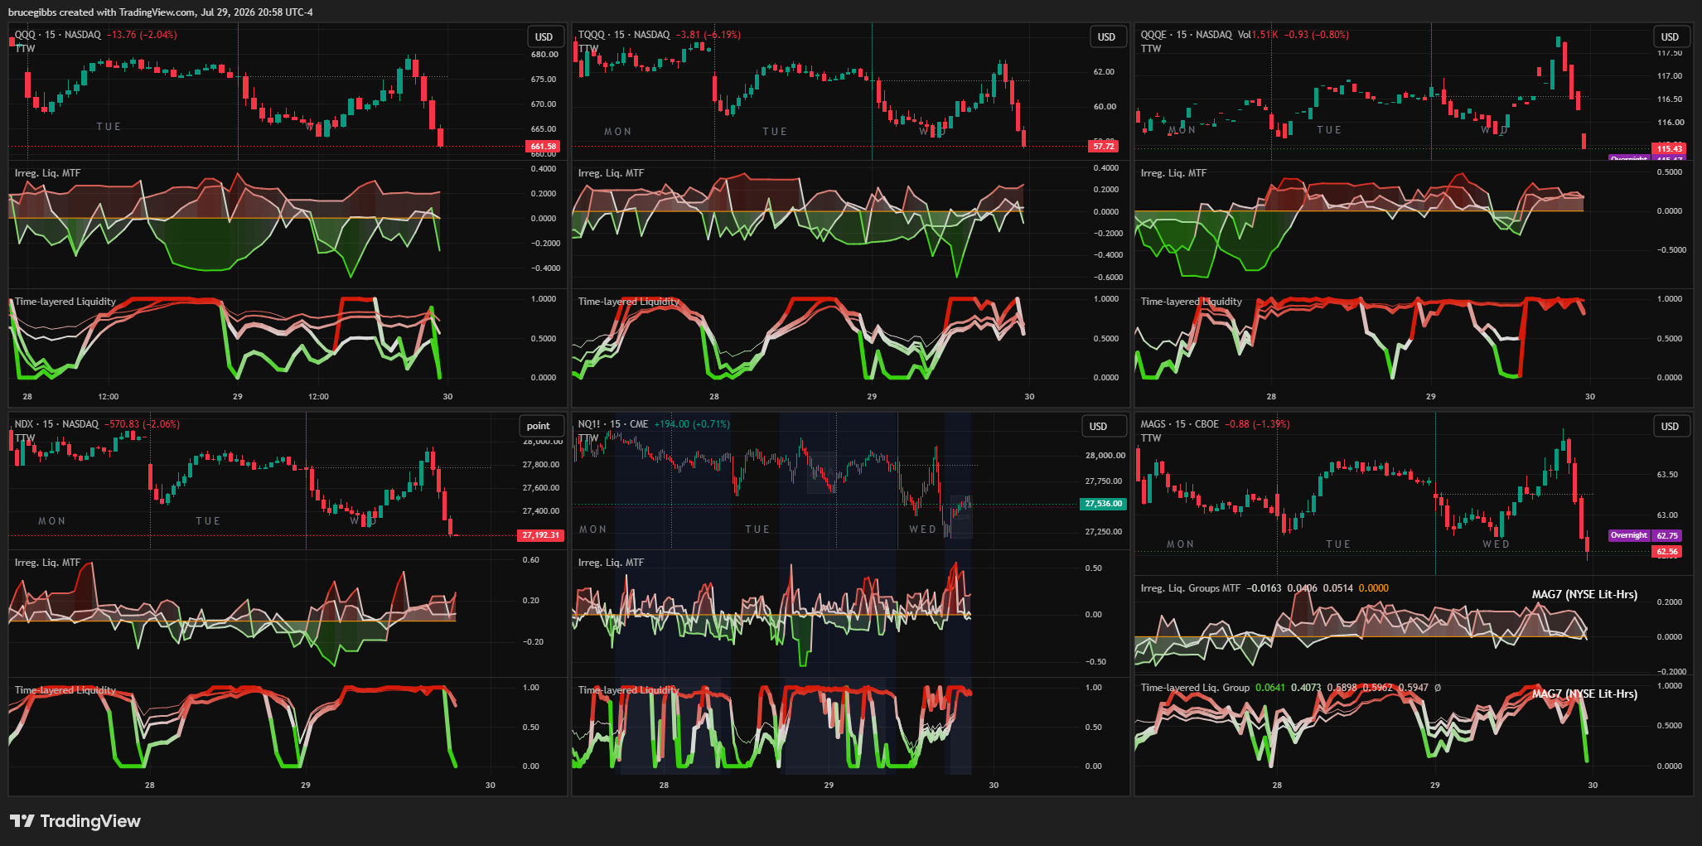Select the Time-layered Liquidity legend in QQQE chart
Image resolution: width=1702 pixels, height=846 pixels.
tap(1192, 302)
